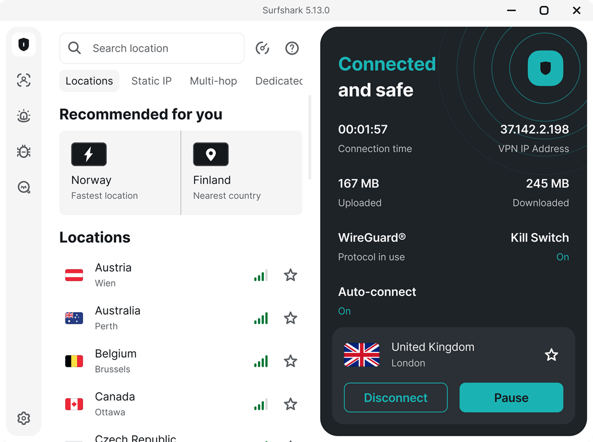Click the Canada flag icon
593x442 pixels.
point(74,404)
